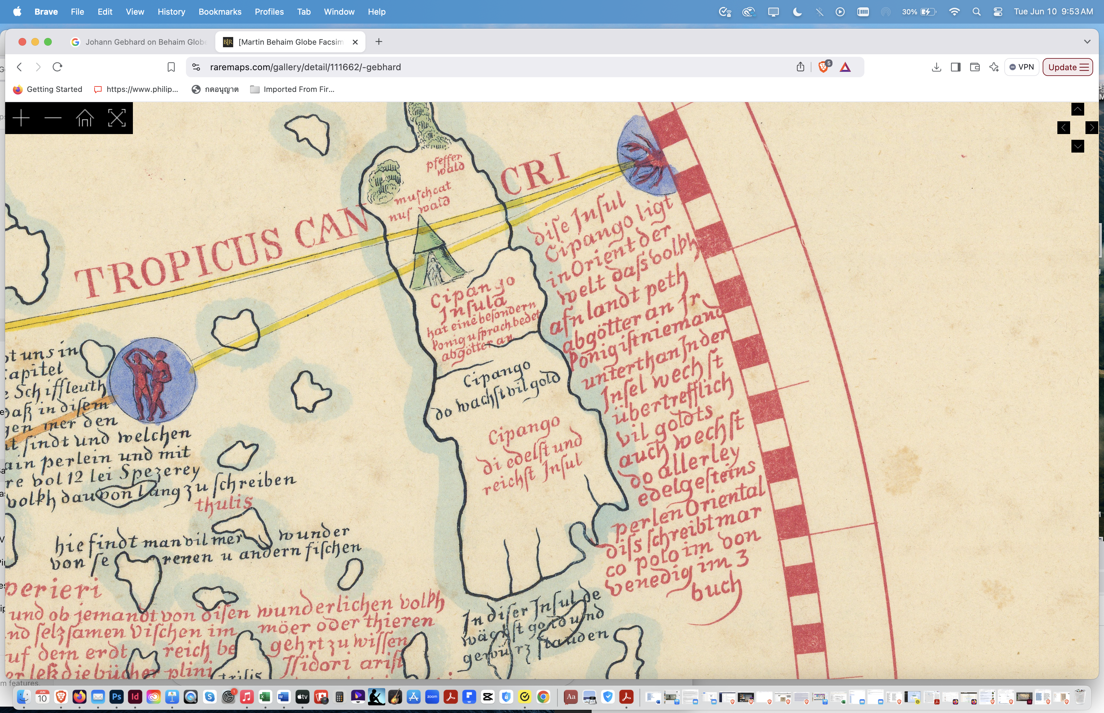Viewport: 1104px width, 713px height.
Task: Open the Dictionary app from the Dock
Action: pyautogui.click(x=571, y=697)
